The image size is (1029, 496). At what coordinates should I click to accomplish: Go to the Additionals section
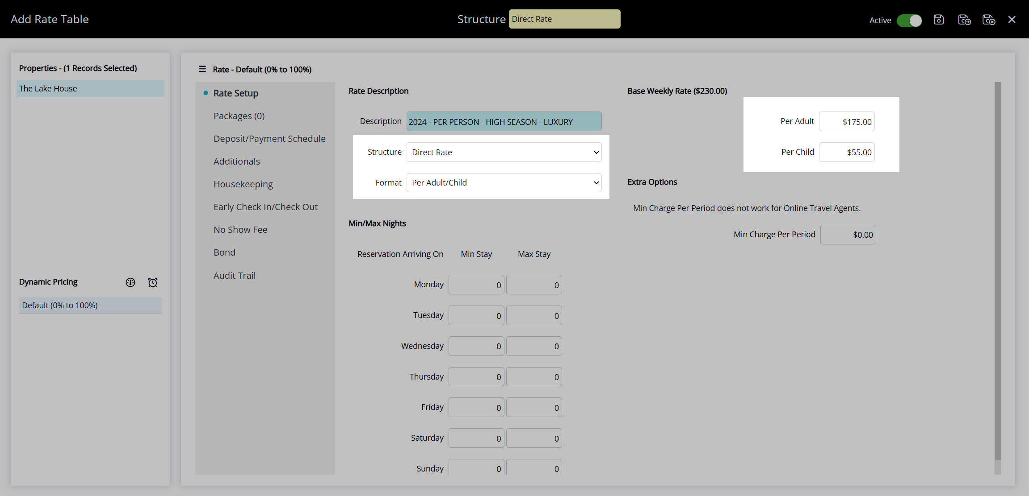coord(237,161)
